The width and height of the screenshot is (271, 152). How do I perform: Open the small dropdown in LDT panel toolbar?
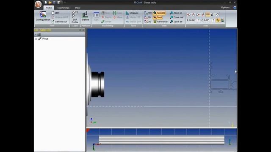pyautogui.click(x=36, y=35)
